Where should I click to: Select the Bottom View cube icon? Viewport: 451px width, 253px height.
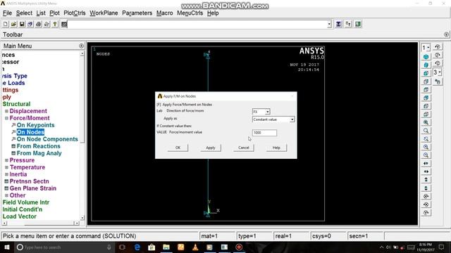pos(426,114)
